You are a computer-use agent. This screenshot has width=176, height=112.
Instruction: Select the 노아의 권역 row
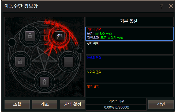(x=130, y=76)
